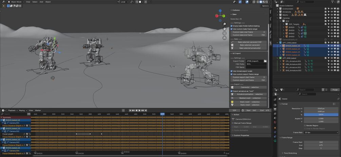Browse for Export Folder using folder icon
341x157 pixels.
pyautogui.click(x=265, y=61)
